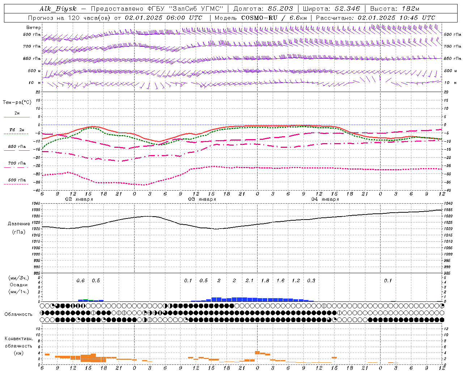Click the 'Долгота: 85.203' longitude text
Screen dimensions: 463x371
point(263,9)
